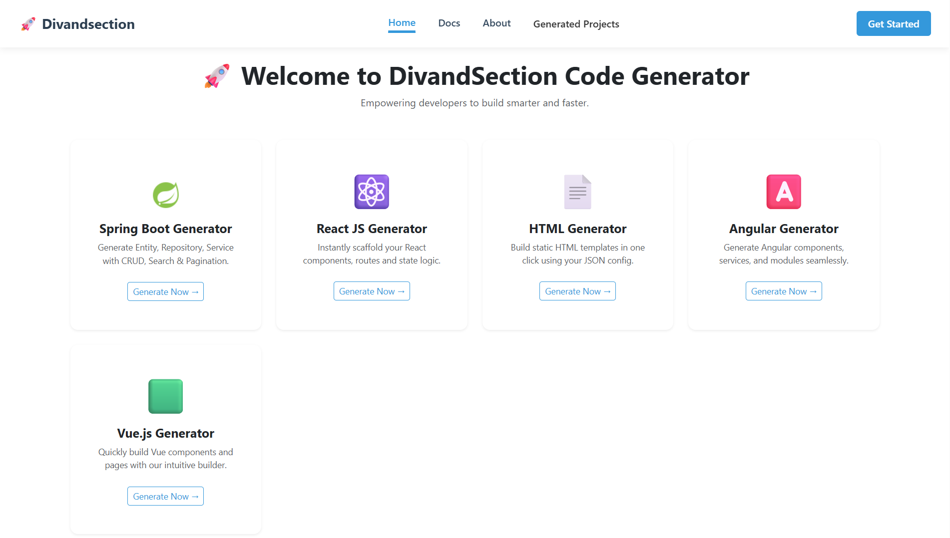Click the Spring Boot green leaf icon

pyautogui.click(x=165, y=195)
